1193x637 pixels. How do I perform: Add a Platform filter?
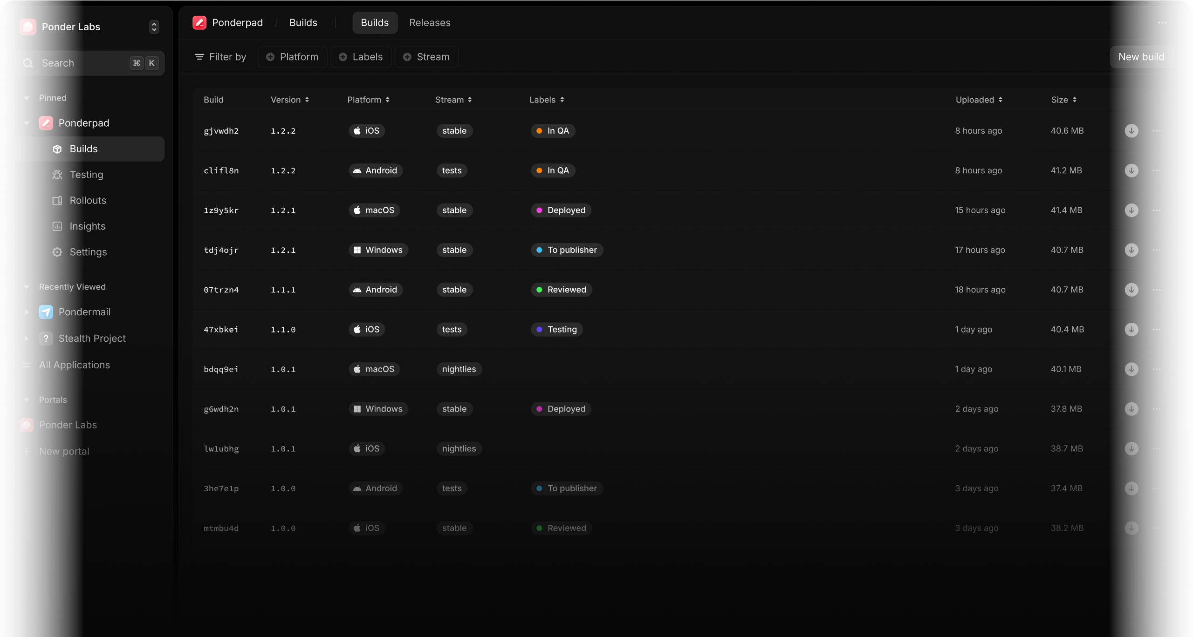(292, 57)
